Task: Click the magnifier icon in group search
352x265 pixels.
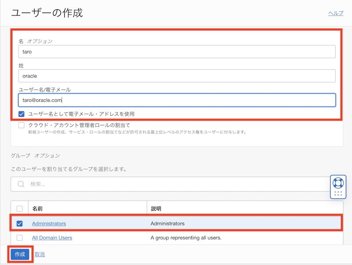Action: [21, 184]
